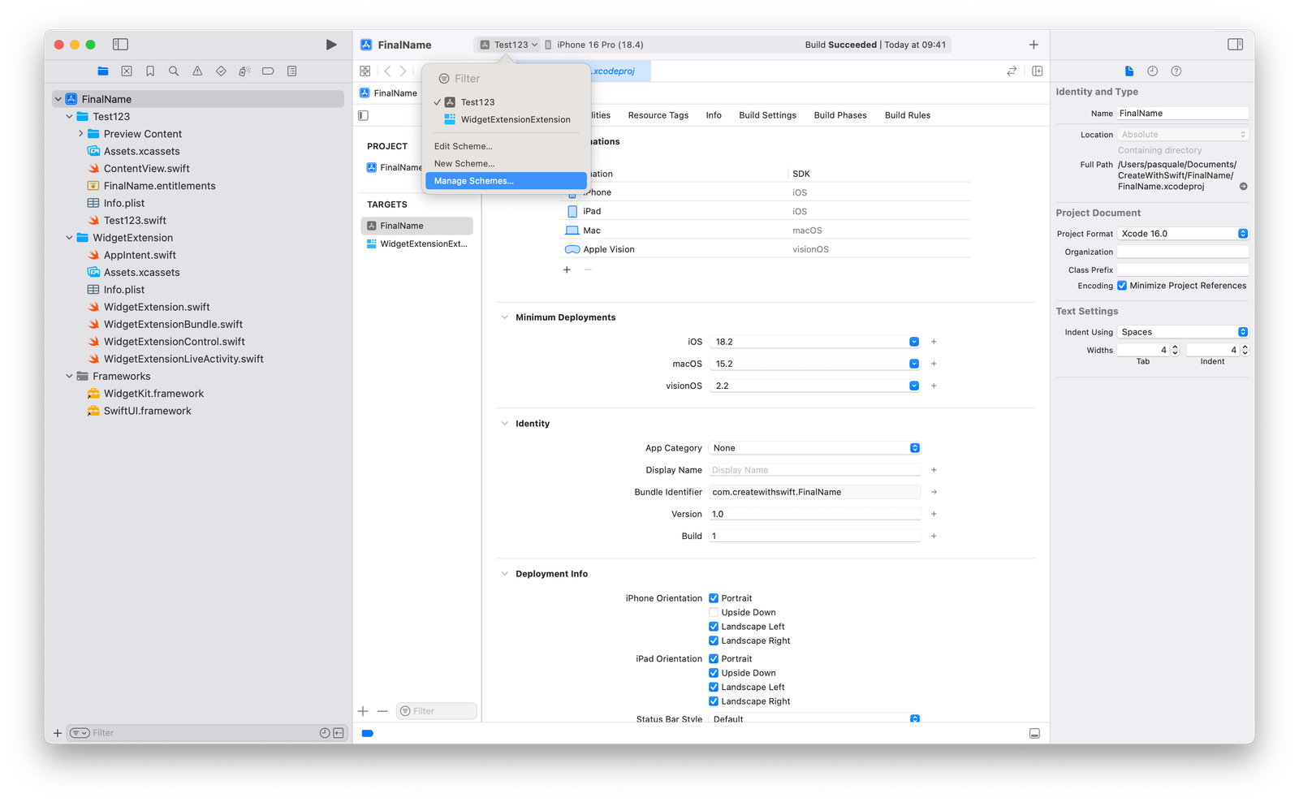Screen dimensions: 1299x802
Task: Toggle Minimize Project References encoding option
Action: (1122, 285)
